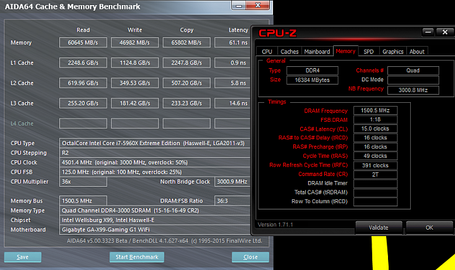Viewport: 455px width, 270px height.
Task: Click the NB Frequency value 3000.8 MHz
Action: tap(413, 90)
